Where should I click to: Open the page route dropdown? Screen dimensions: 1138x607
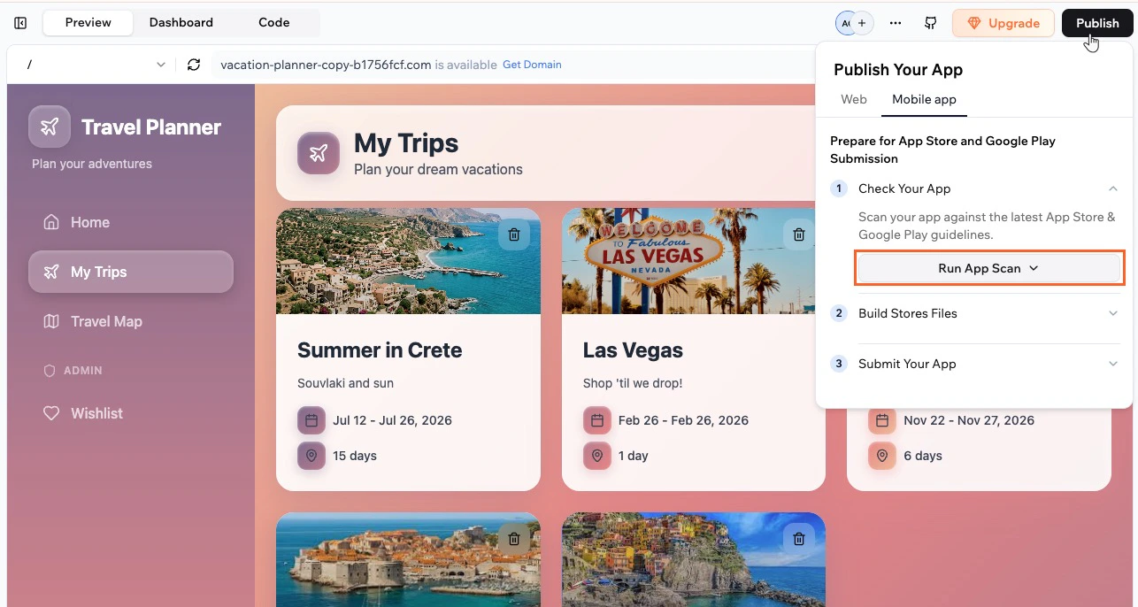pos(96,65)
